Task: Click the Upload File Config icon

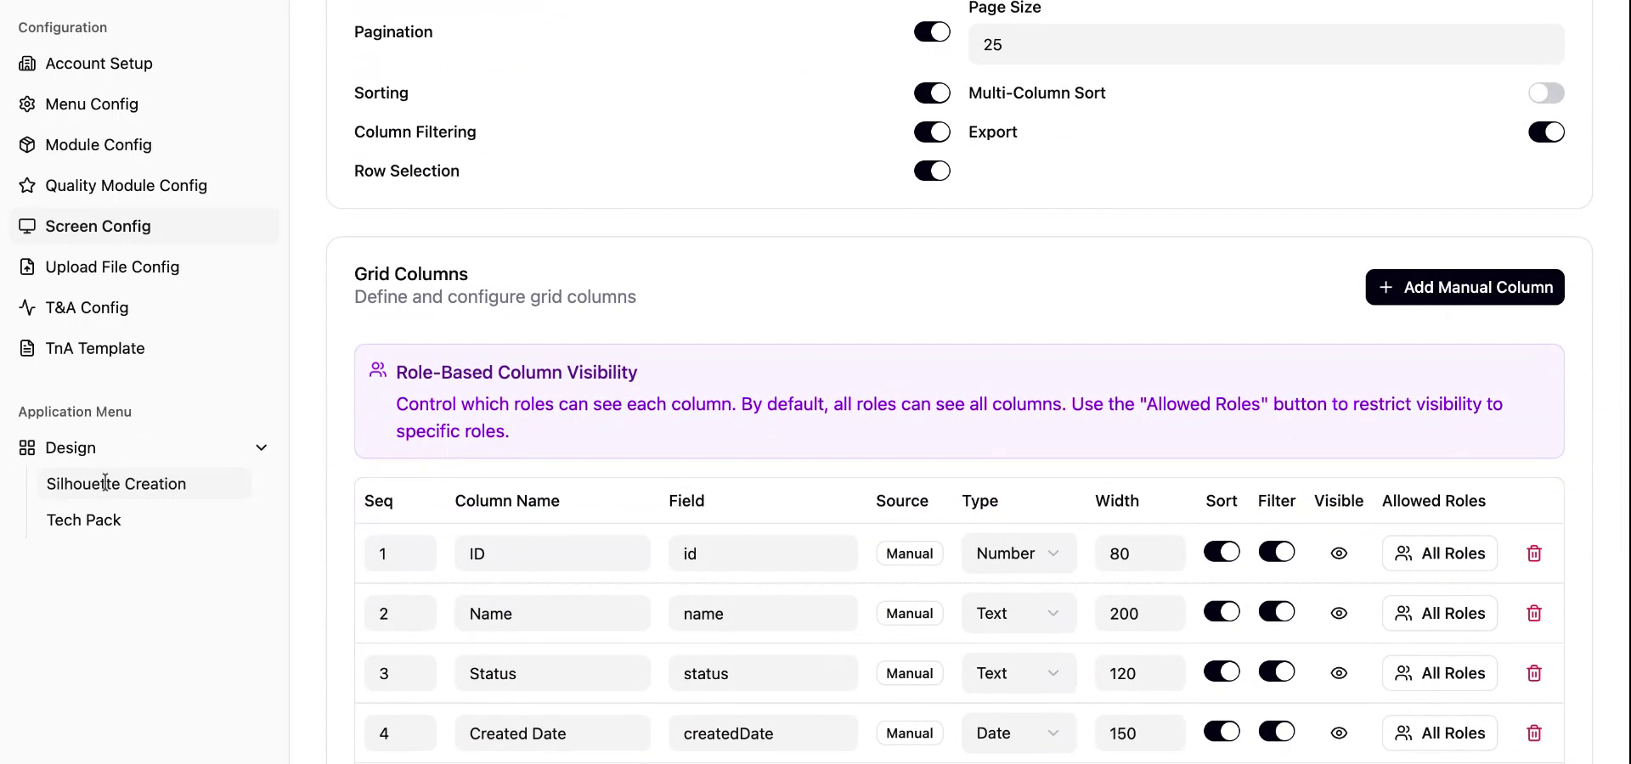Action: click(27, 267)
